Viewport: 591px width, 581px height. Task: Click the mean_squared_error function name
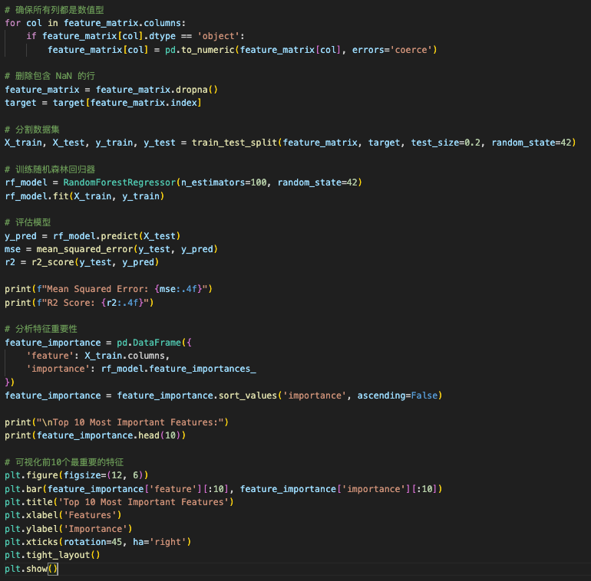84,249
